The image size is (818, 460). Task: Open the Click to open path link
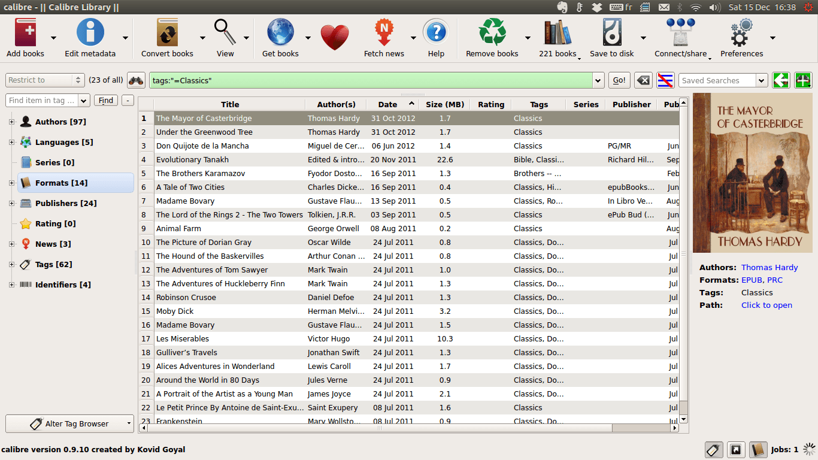[x=767, y=305]
